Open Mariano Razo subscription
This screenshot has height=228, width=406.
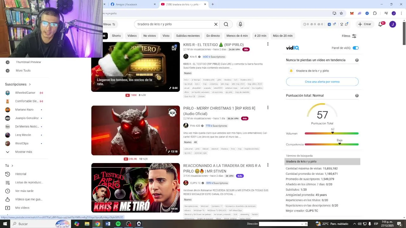(x=24, y=110)
